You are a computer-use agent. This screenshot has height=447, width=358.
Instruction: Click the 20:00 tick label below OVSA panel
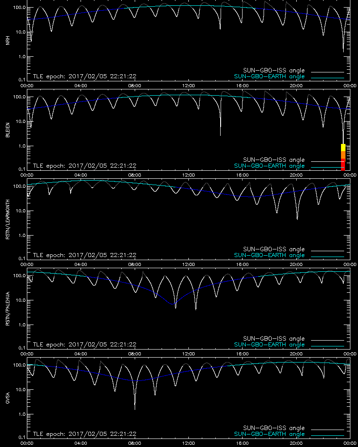pyautogui.click(x=296, y=443)
